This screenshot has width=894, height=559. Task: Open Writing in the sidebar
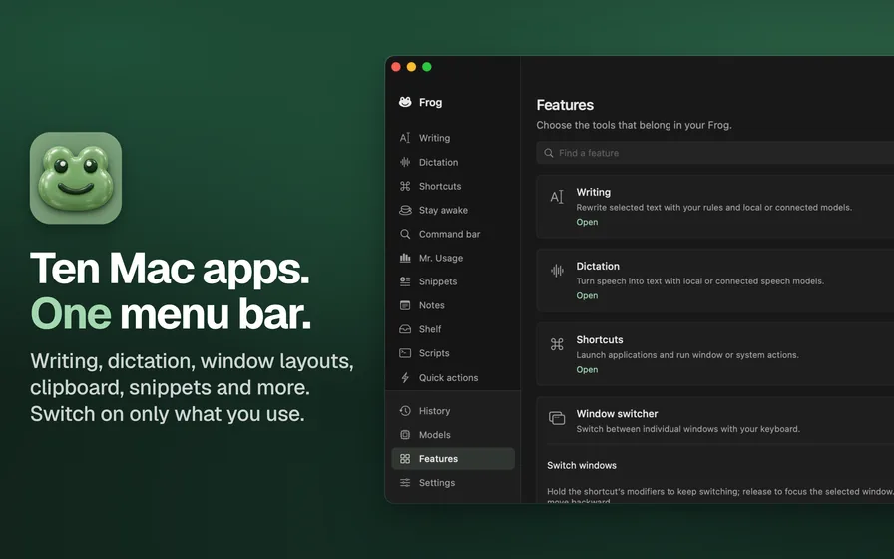pos(453,138)
